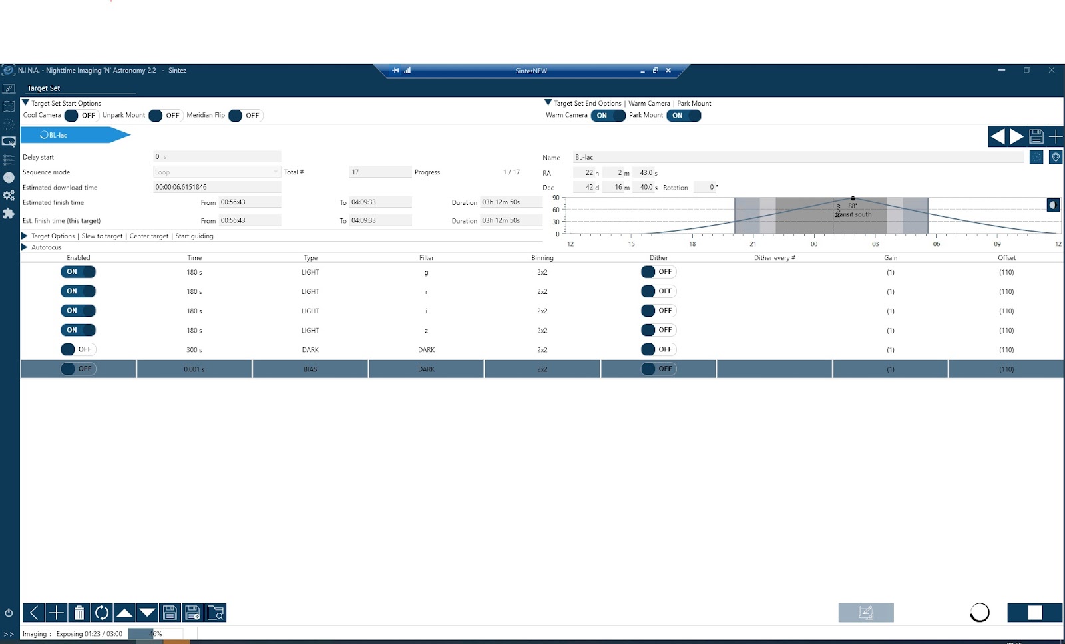Click the transit marker dot on altitude chart

853,198
